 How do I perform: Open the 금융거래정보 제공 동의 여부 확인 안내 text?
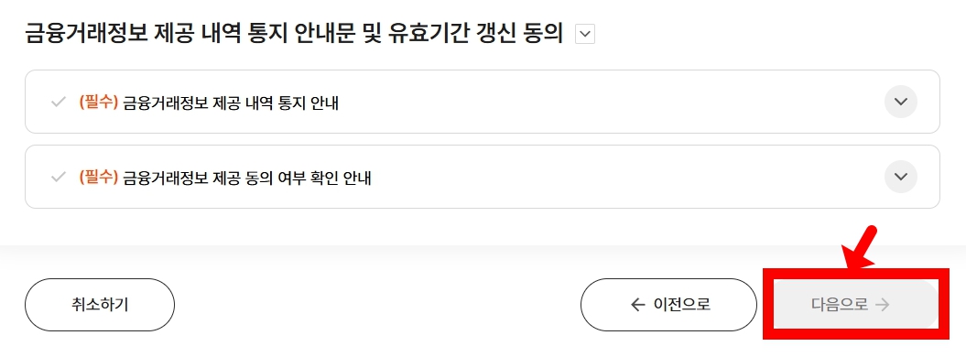[x=247, y=178]
